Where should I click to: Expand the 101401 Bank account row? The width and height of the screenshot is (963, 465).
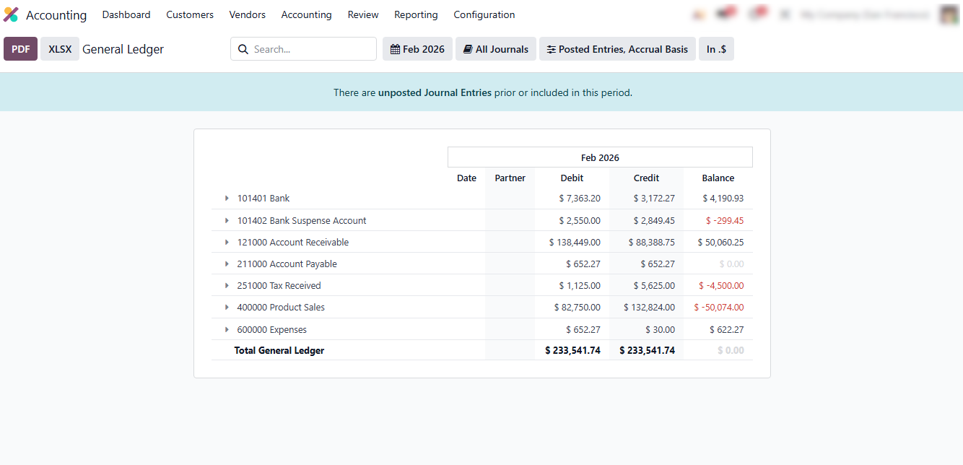tap(227, 199)
